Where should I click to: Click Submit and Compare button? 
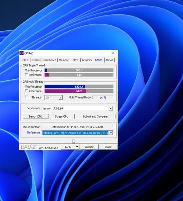(95, 117)
